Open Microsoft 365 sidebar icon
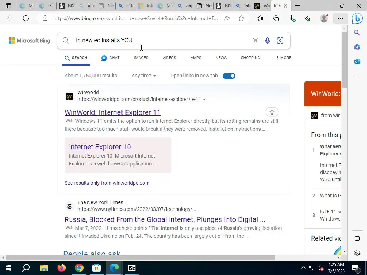This screenshot has height=275, width=367. point(357,47)
